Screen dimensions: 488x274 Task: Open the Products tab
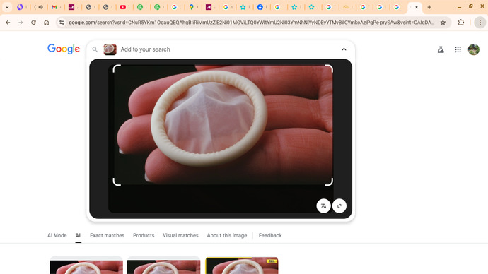tap(144, 235)
